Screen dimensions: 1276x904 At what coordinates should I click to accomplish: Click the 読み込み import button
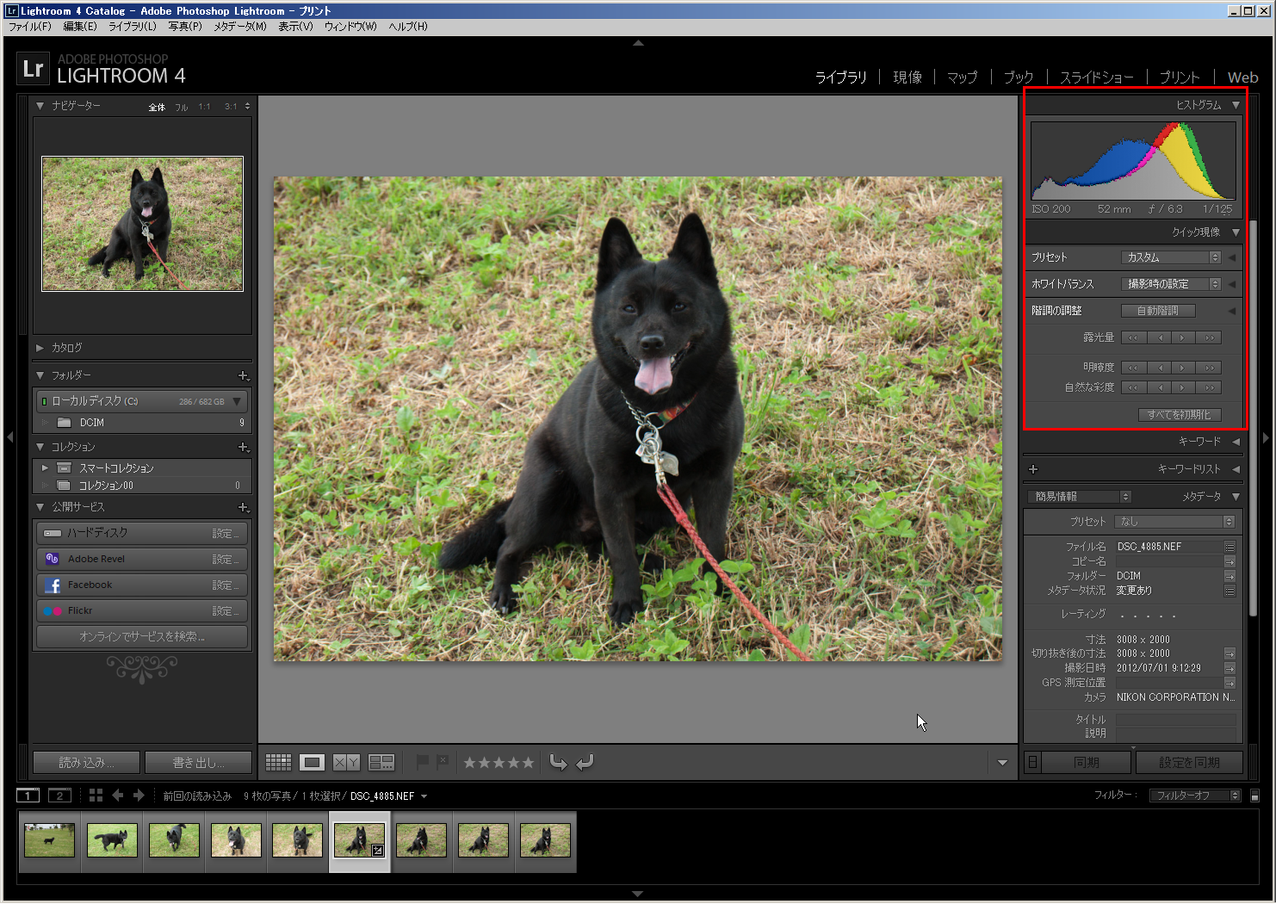(x=85, y=763)
